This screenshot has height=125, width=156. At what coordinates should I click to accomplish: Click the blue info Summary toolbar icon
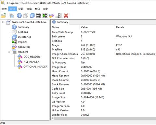[19, 16]
